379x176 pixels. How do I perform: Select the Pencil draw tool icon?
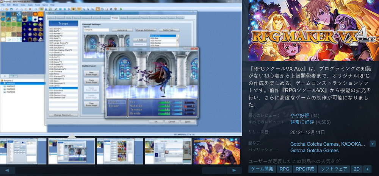click(x=56, y=9)
